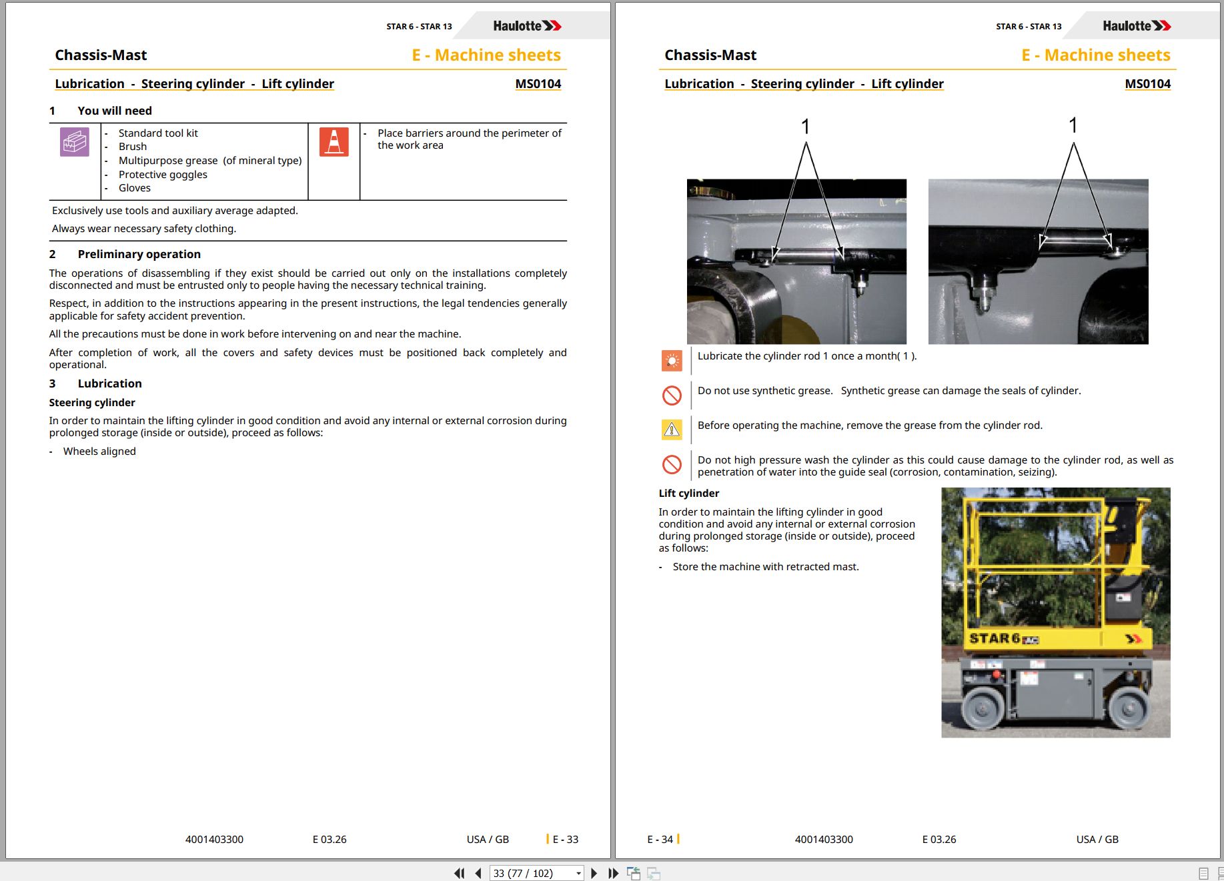Screen dimensions: 1224x881
Task: Click the page number input field
Action: (x=532, y=873)
